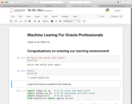Rename notebook title S0-ML-Main
132x104 pixels.
click(36, 10)
